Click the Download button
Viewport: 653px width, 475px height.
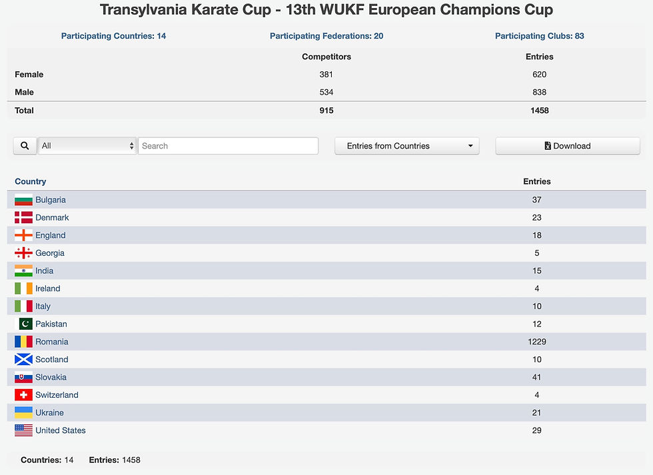(568, 146)
